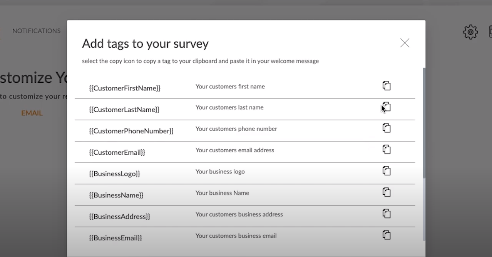Copy the CustomerFirstName tag

click(x=387, y=86)
